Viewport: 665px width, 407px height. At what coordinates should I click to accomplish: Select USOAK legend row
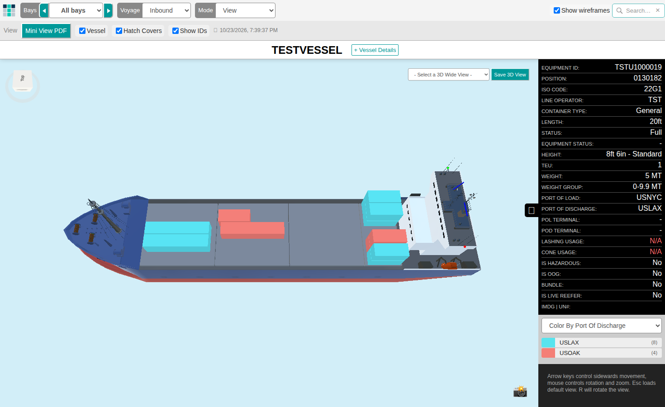pyautogui.click(x=602, y=353)
